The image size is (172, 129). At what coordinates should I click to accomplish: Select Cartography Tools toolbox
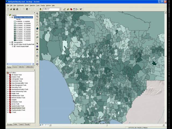pos(17,79)
